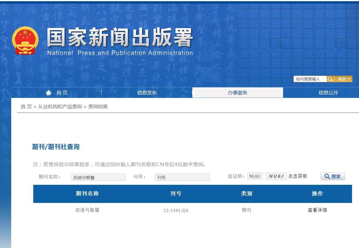Click the 站内搜索输入 site search box
Image resolution: width=359 pixels, height=248 pixels.
tap(310, 79)
